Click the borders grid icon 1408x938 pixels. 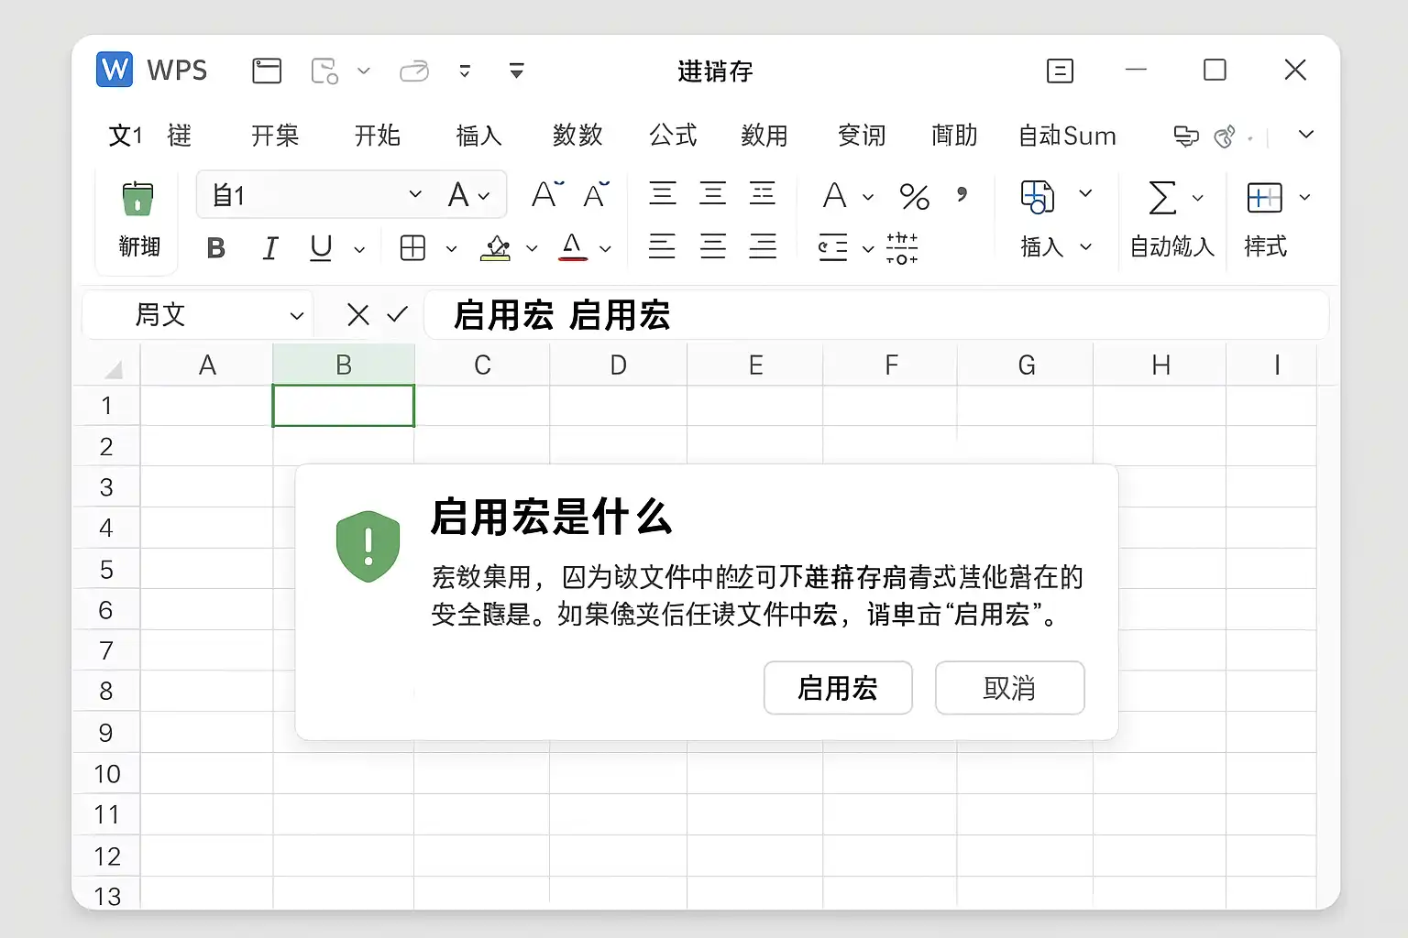(x=413, y=247)
